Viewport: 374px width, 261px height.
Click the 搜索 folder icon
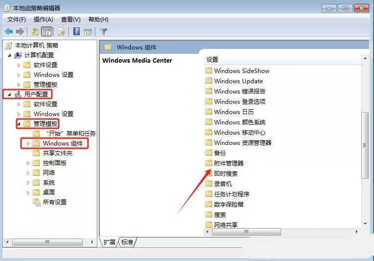tap(209, 214)
